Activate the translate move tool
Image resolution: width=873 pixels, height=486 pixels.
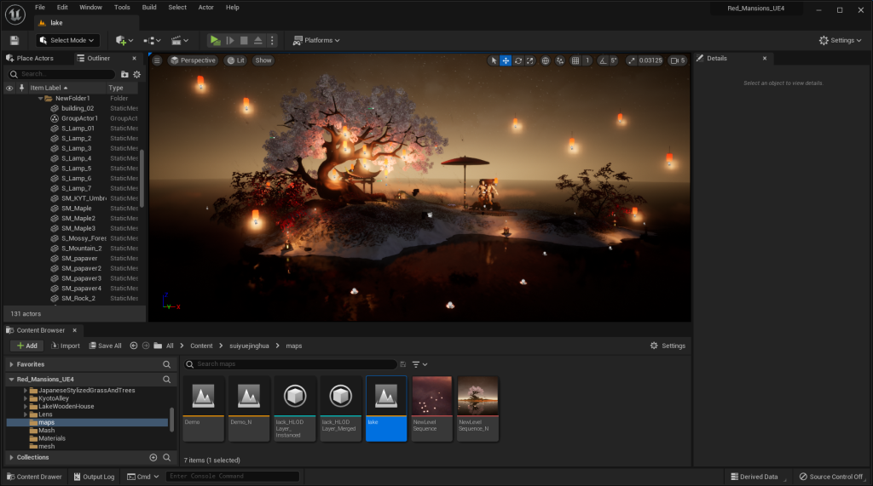pos(506,60)
